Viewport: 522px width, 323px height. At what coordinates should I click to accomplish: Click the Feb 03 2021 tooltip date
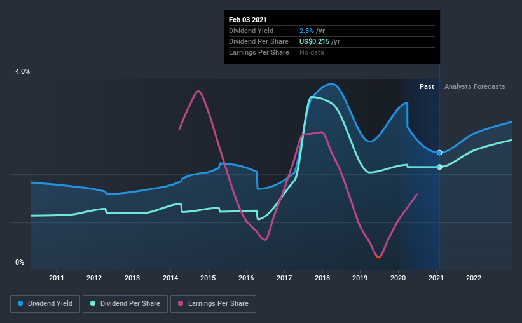pos(248,20)
